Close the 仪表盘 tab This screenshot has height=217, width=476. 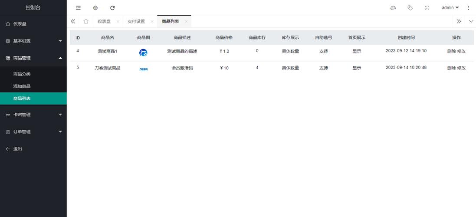click(x=118, y=22)
